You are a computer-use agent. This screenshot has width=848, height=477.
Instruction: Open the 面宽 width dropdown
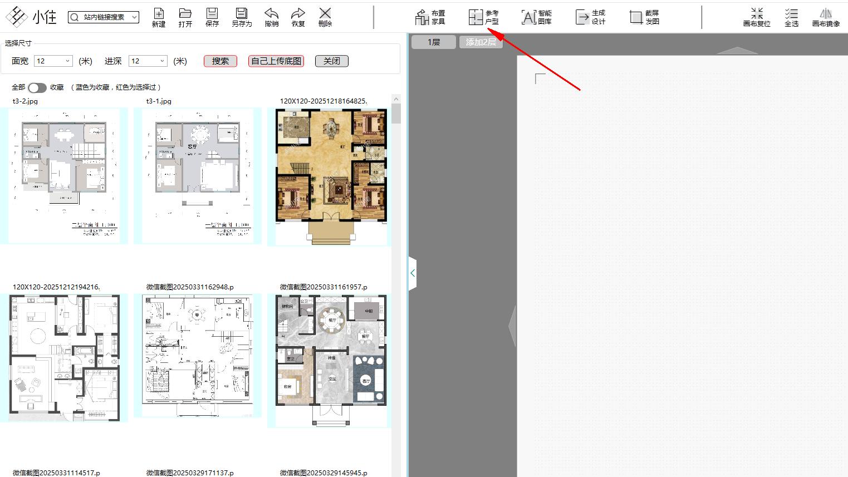[68, 61]
